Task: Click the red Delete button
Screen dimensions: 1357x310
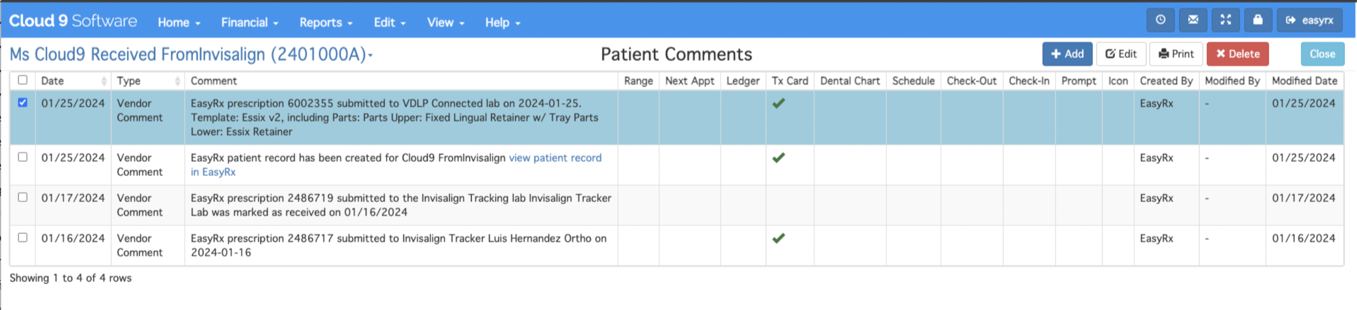Action: tap(1238, 54)
